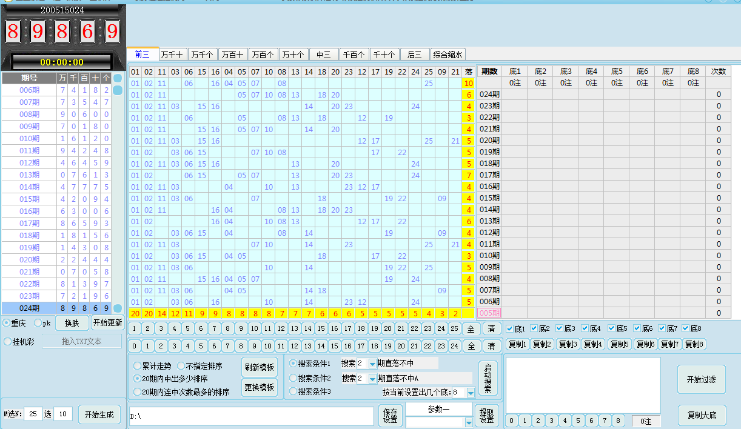This screenshot has height=429, width=741.
Task: Click 提取设置 load settings button
Action: pyautogui.click(x=486, y=416)
